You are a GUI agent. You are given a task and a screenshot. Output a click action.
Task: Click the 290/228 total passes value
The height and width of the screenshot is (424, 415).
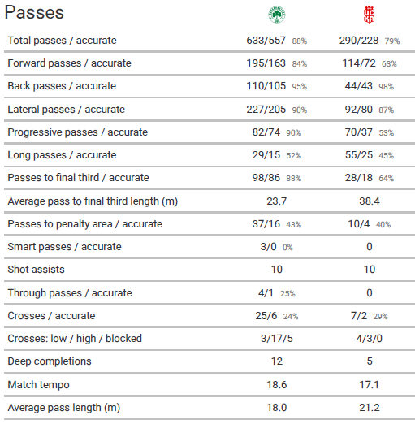point(359,41)
